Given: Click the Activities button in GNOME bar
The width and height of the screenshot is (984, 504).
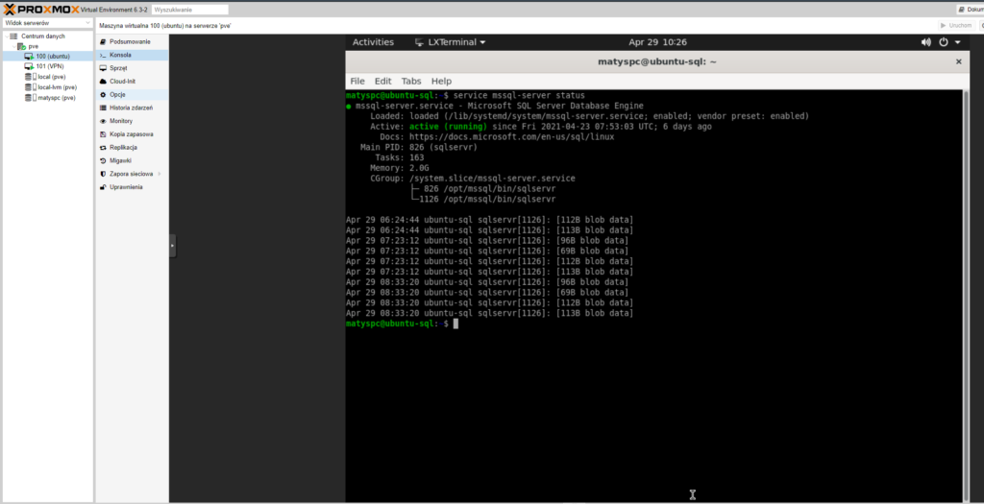Looking at the screenshot, I should tap(373, 42).
